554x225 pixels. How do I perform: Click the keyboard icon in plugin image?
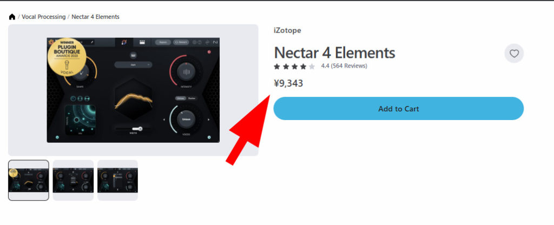(x=133, y=55)
